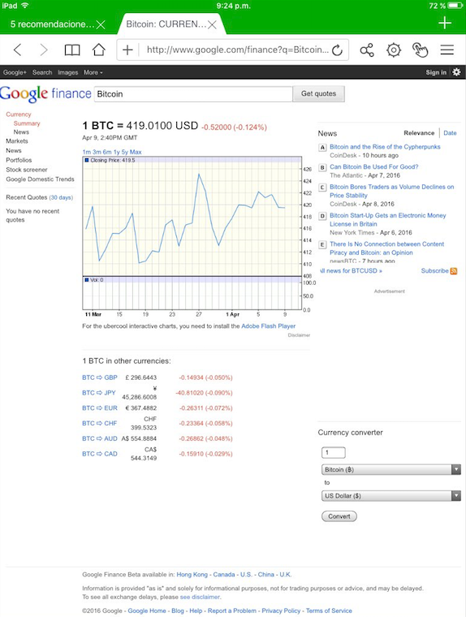Click the Get quotes button
466x617 pixels.
pos(318,93)
